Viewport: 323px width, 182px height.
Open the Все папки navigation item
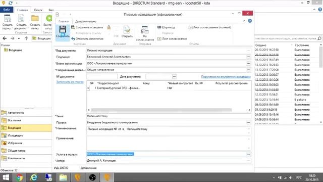click(x=26, y=120)
